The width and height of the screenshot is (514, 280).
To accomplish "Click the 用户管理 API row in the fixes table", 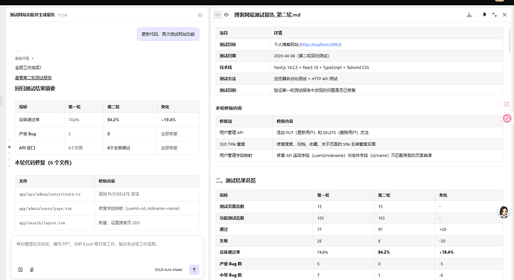I will (359, 133).
